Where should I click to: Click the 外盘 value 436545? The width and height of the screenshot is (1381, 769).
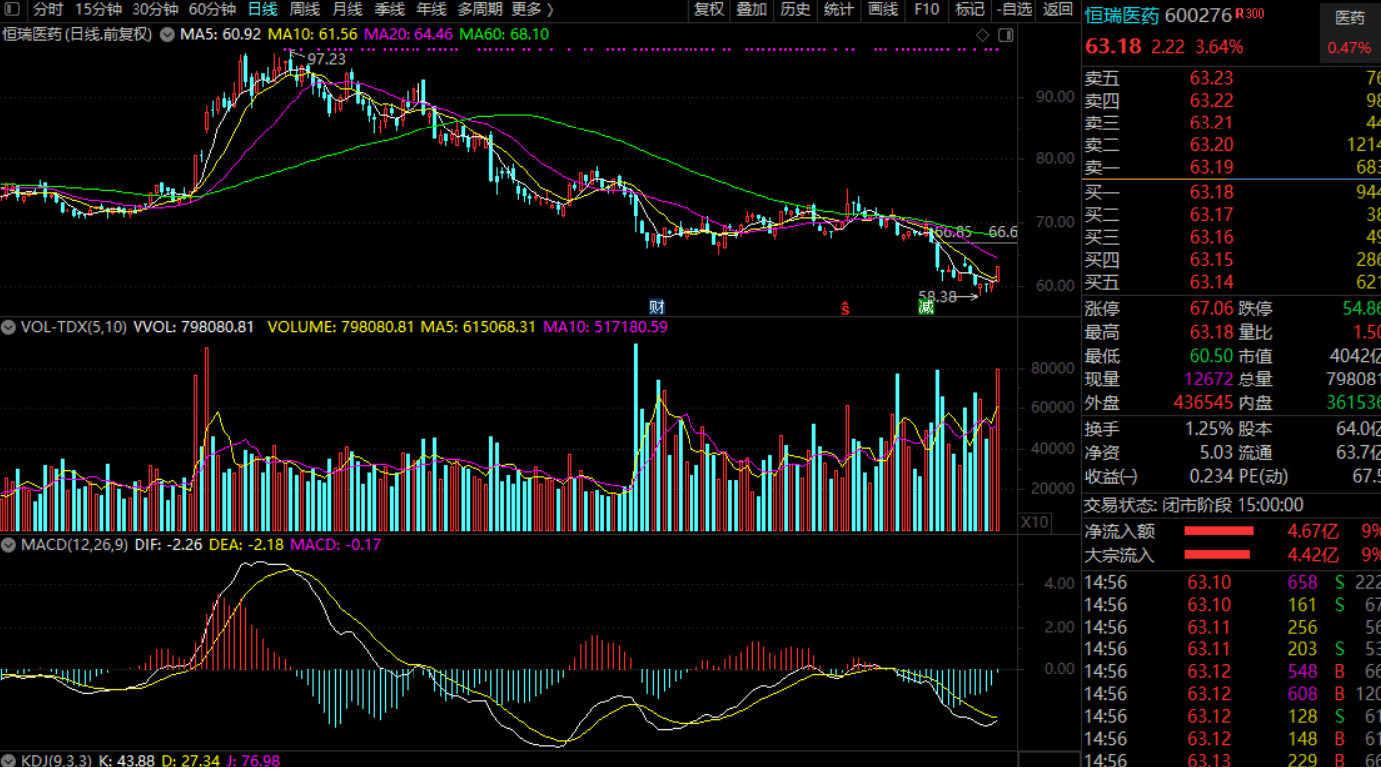pyautogui.click(x=1204, y=403)
